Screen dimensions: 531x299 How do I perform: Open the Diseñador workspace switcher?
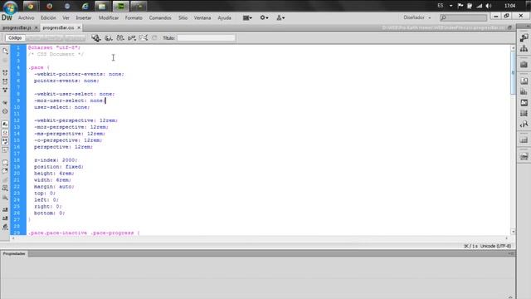click(x=417, y=17)
